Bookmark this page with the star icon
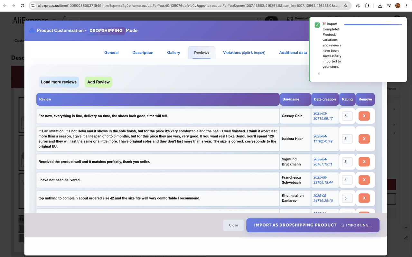Image resolution: width=412 pixels, height=257 pixels. coord(346,5)
